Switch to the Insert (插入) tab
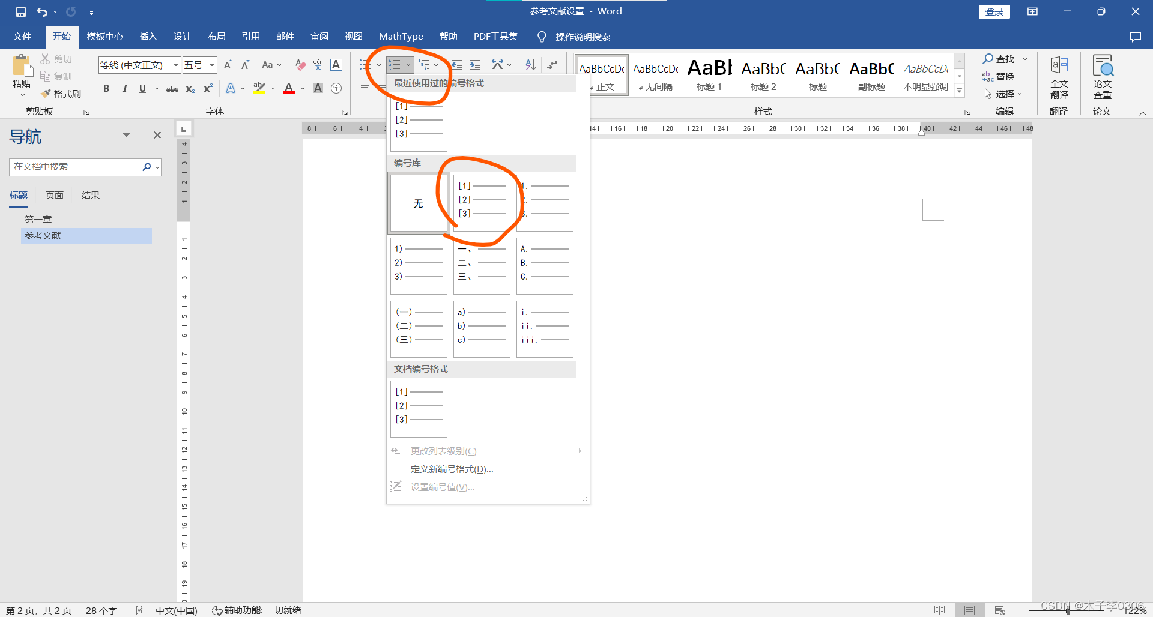Image resolution: width=1153 pixels, height=617 pixels. [x=148, y=37]
